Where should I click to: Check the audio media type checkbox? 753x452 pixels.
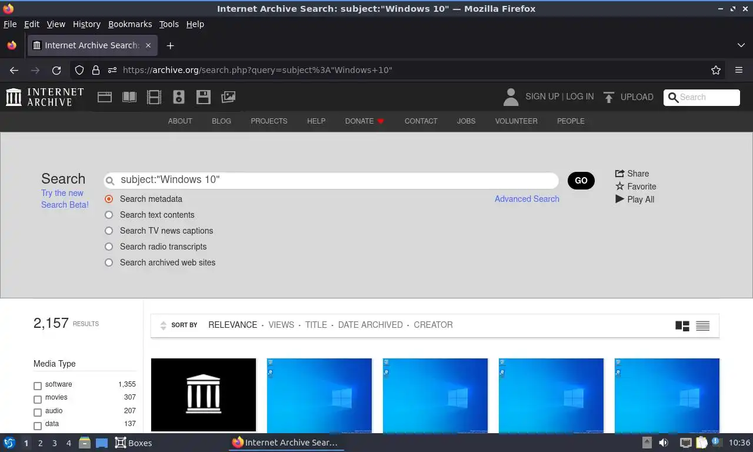click(38, 413)
